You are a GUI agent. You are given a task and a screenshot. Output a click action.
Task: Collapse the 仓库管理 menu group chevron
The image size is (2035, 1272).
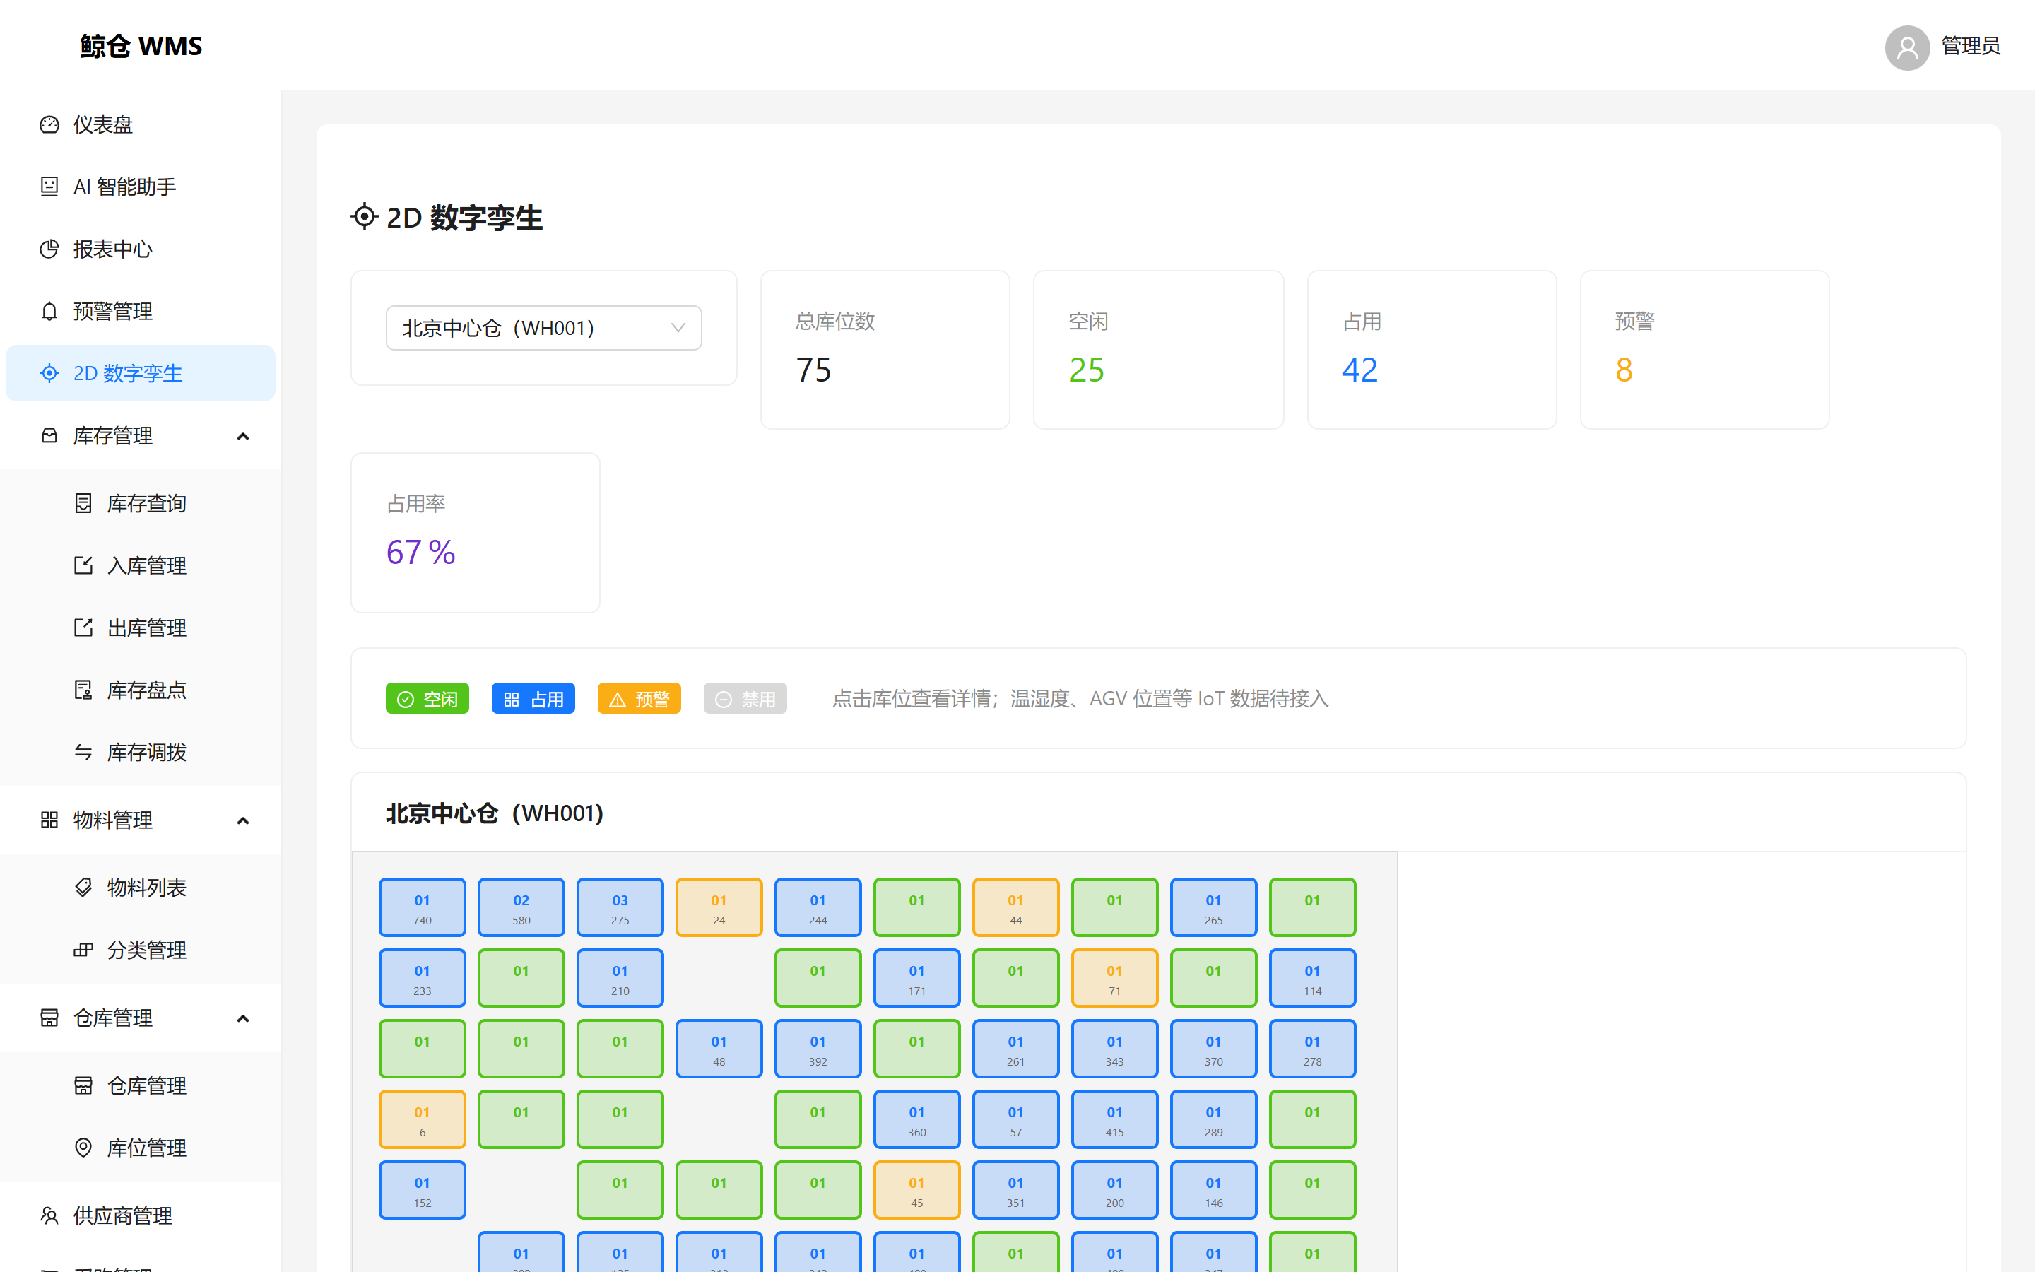coord(243,1018)
